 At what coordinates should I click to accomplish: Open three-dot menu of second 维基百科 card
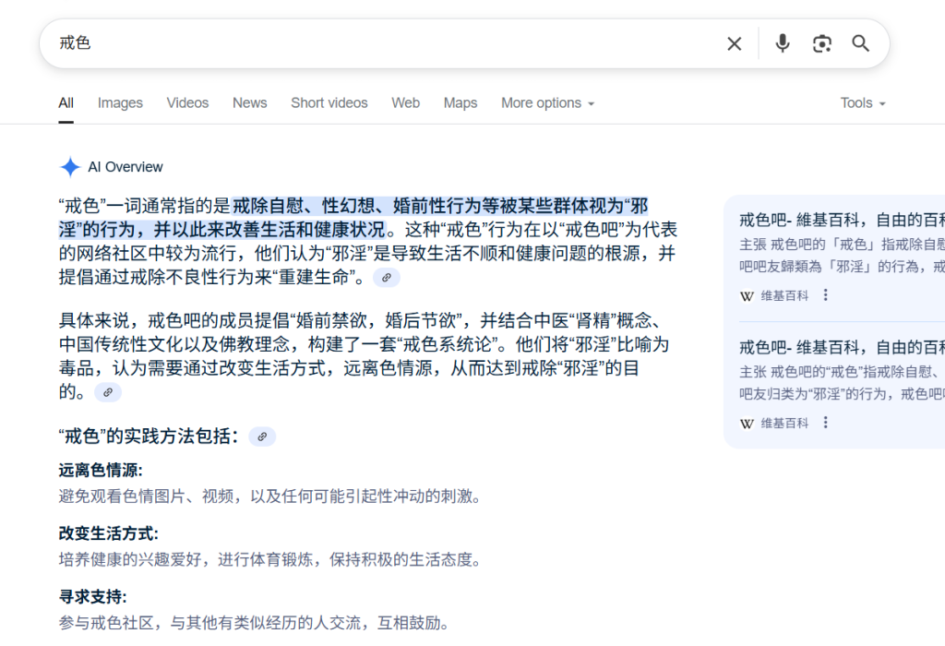coord(826,423)
